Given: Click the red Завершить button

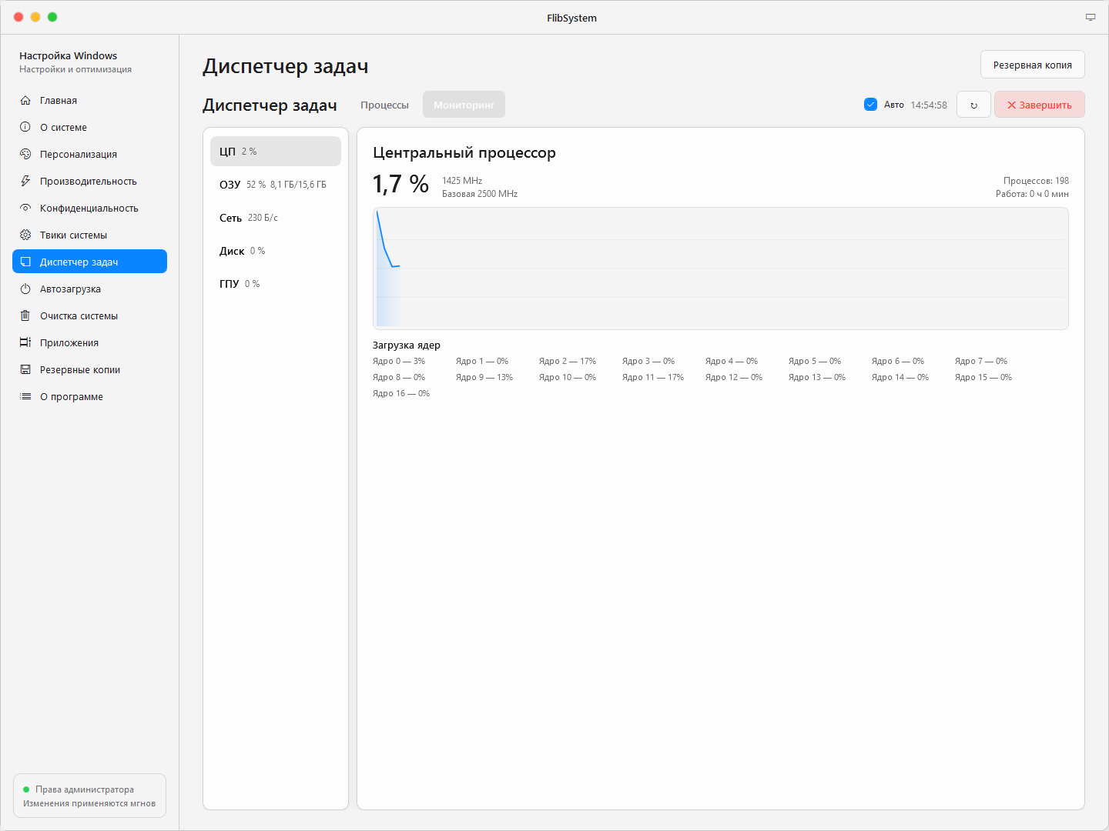Looking at the screenshot, I should pyautogui.click(x=1040, y=105).
